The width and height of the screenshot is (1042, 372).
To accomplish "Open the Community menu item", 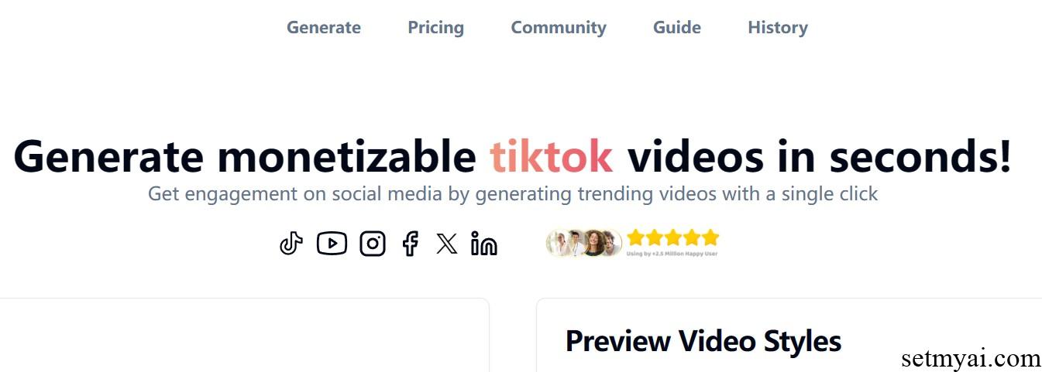I will coord(559,27).
